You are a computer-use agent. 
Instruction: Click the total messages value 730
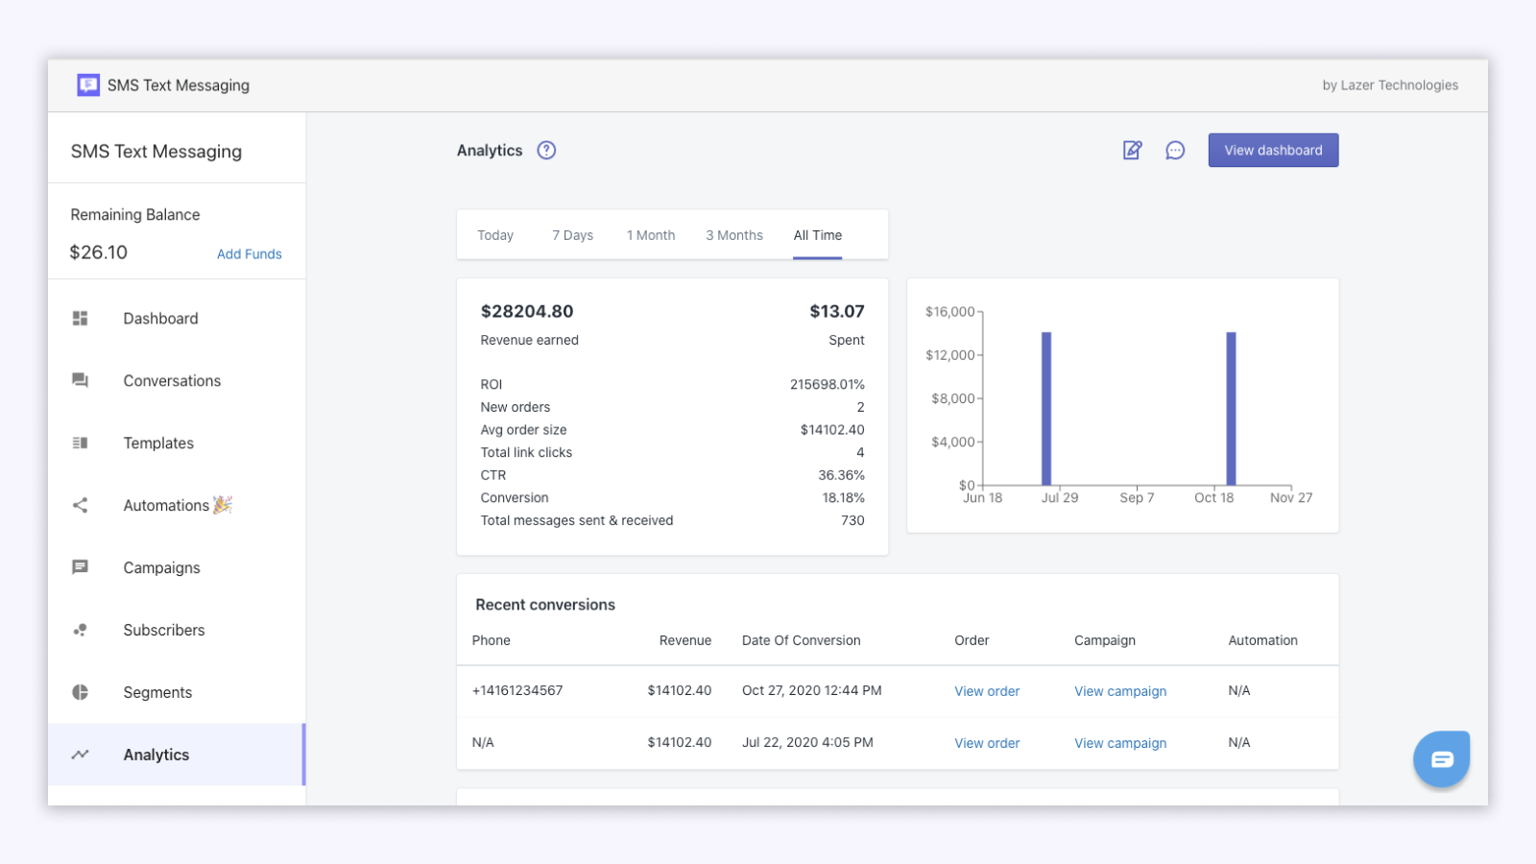[852, 520]
